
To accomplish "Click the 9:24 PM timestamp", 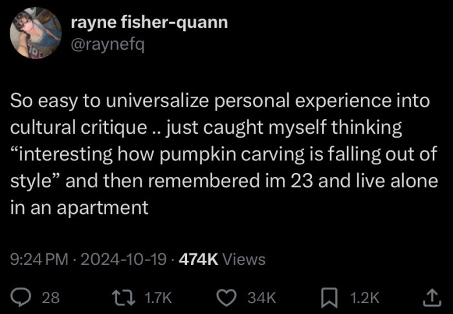I will click(x=40, y=259).
